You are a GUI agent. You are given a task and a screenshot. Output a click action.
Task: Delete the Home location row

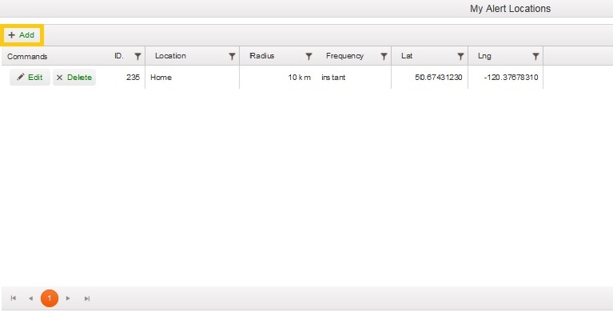point(74,78)
